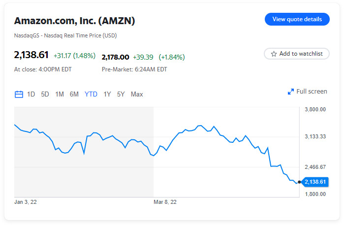Click the Add to watchlist star button
345x225 pixels.
tap(297, 54)
